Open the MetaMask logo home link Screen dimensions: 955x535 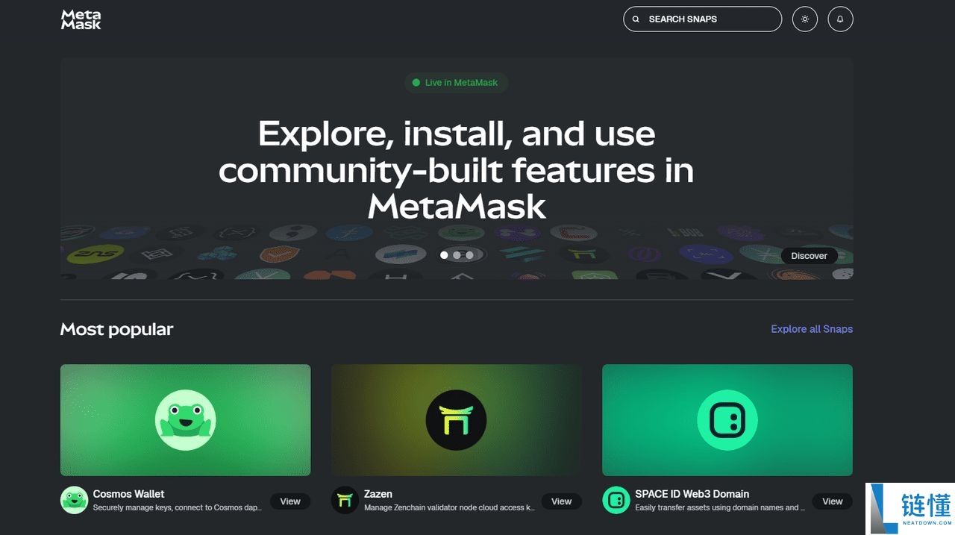[81, 19]
